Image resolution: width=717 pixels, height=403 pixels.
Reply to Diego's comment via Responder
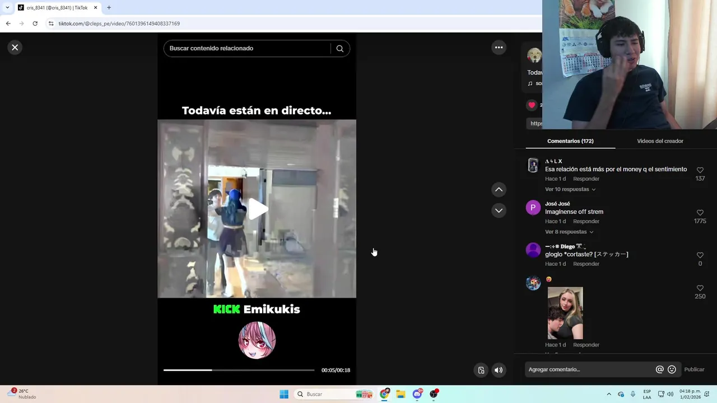click(586, 264)
